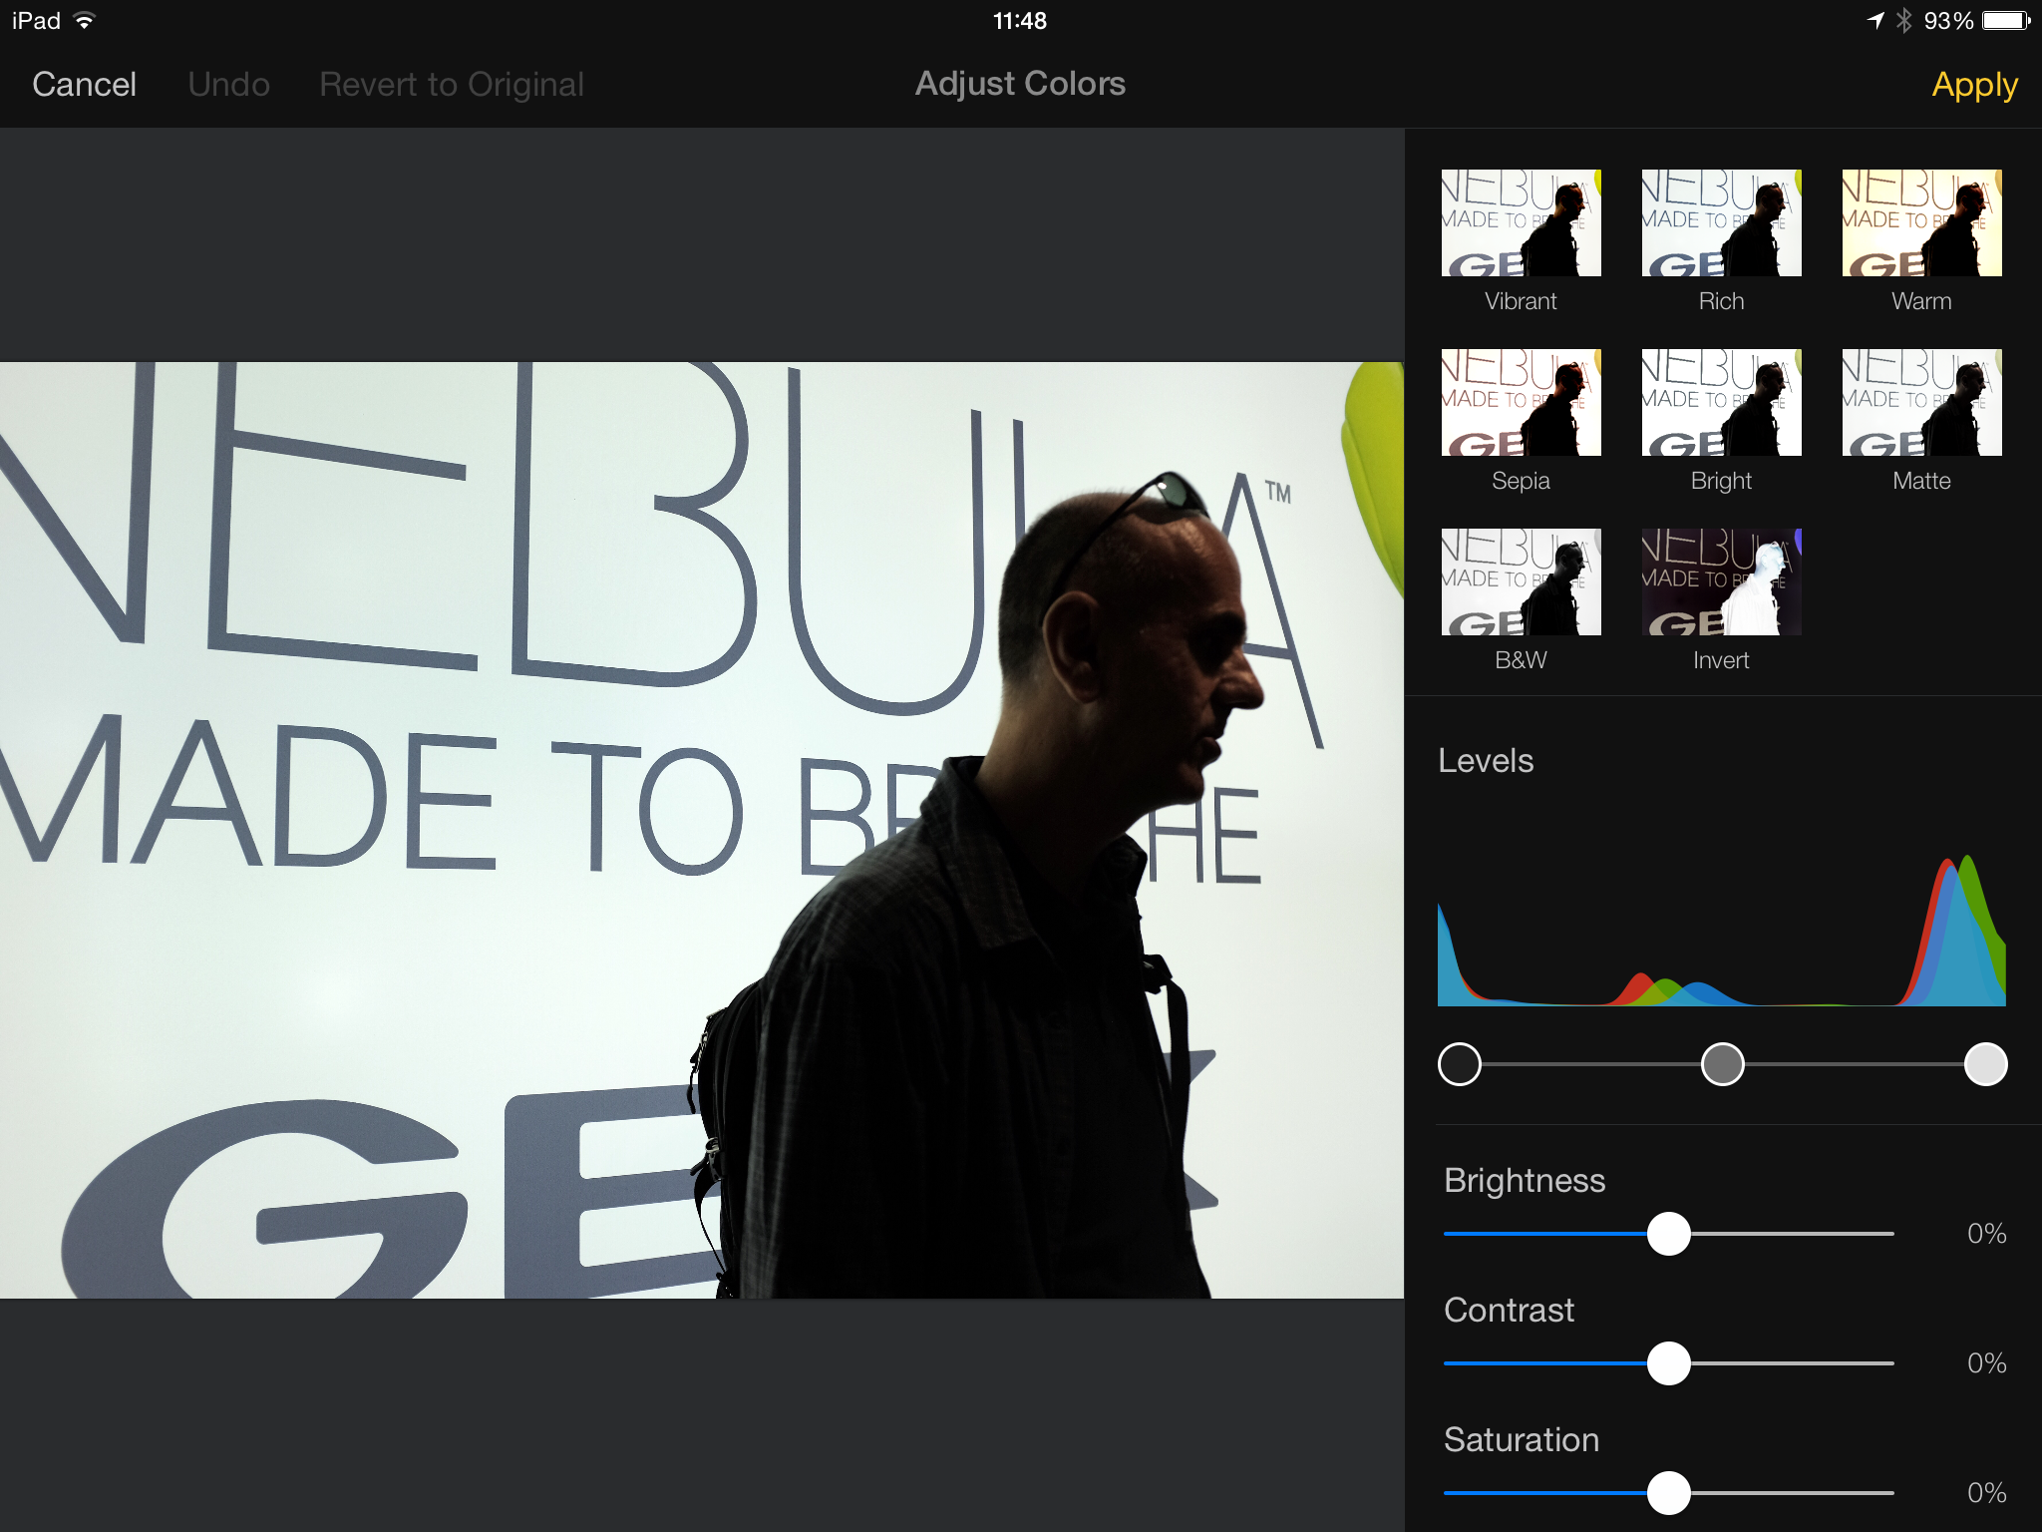Select the Rich filter thumbnail

click(1721, 223)
